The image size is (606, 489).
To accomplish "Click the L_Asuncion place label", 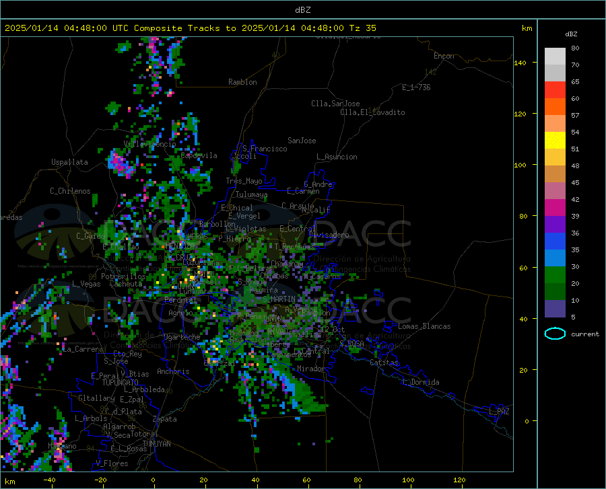I will pyautogui.click(x=337, y=157).
